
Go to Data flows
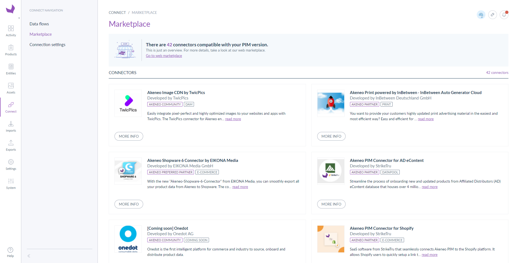tap(39, 24)
